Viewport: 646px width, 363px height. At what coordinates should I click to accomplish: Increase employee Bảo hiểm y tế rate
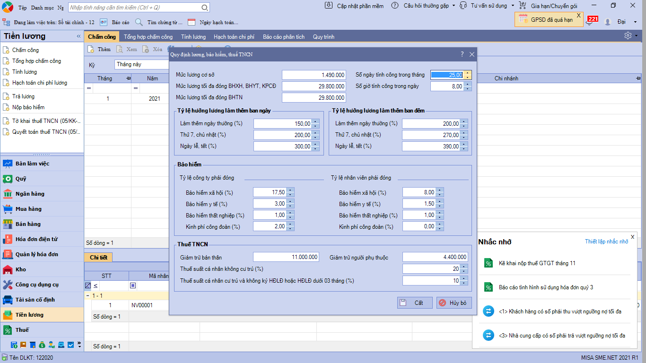[x=440, y=202]
